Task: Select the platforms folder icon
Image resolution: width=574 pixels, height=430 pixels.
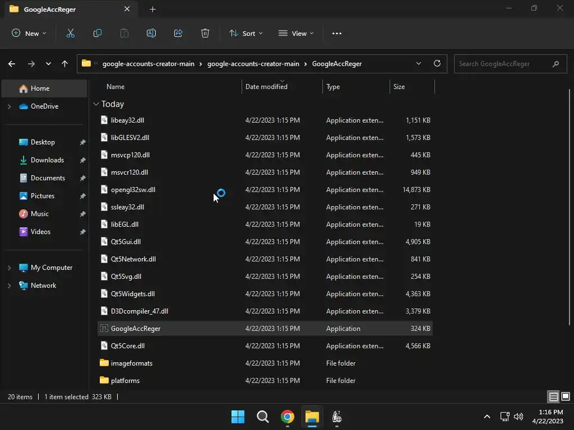Action: click(104, 380)
